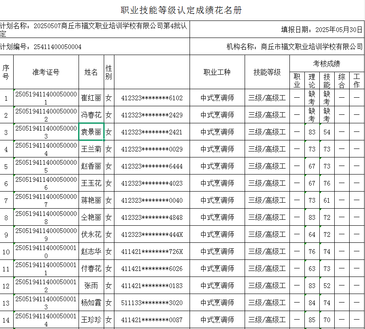Select the 机构名称 cell
The height and width of the screenshot is (329, 365).
[x=277, y=47]
